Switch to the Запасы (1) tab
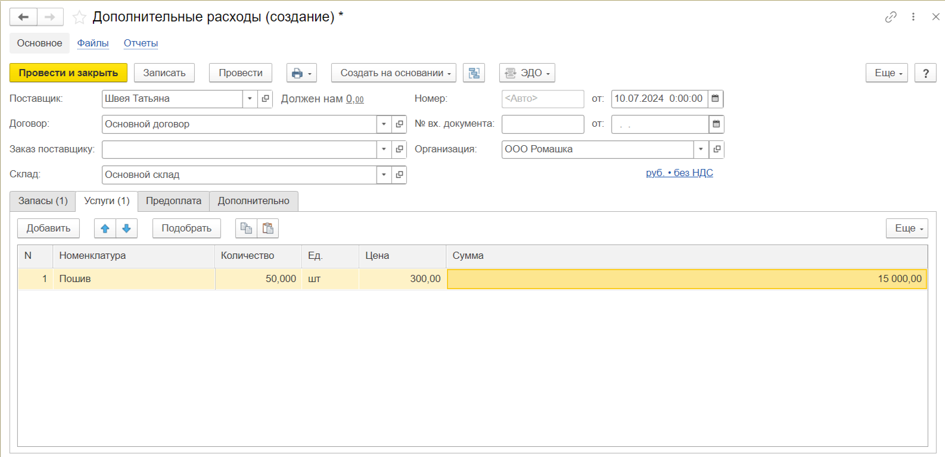This screenshot has width=945, height=457. coord(43,201)
